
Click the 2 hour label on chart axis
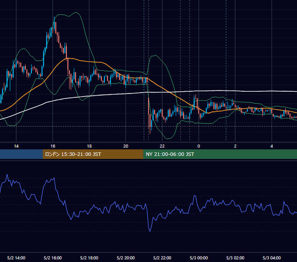[x=235, y=146]
